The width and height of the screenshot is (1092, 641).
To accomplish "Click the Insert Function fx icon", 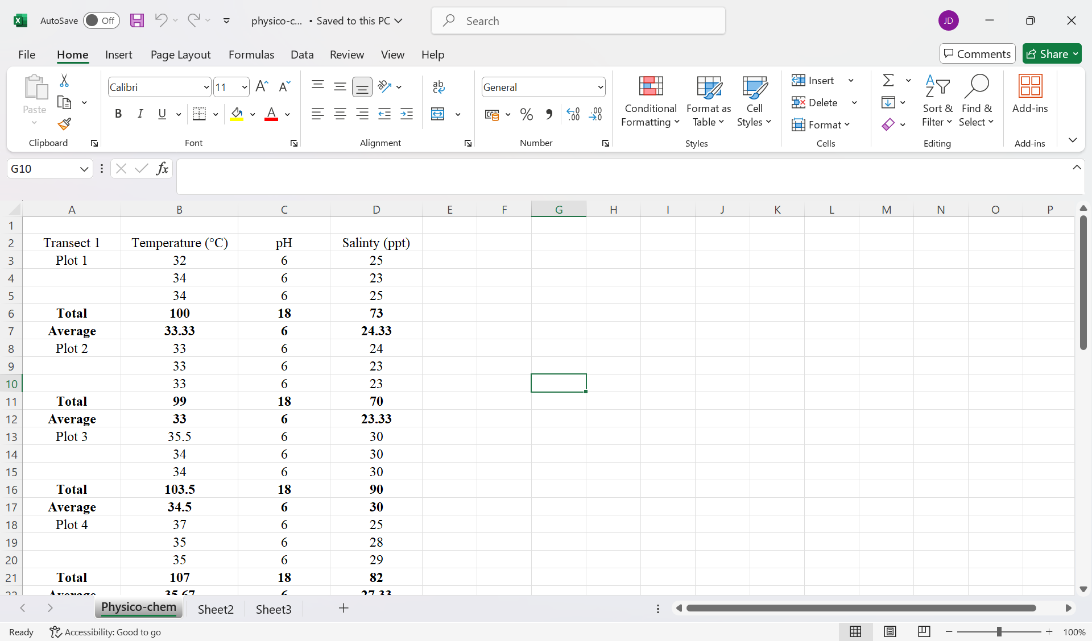I will (162, 169).
